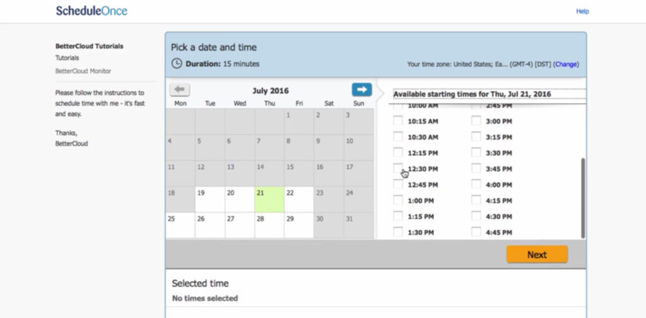Screen dimensions: 646x318
Task: Check the 10:15 AM time slot
Action: 397,121
